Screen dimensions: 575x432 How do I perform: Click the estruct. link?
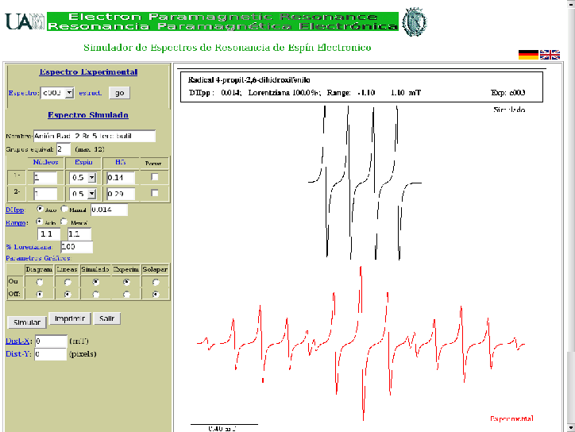point(91,93)
